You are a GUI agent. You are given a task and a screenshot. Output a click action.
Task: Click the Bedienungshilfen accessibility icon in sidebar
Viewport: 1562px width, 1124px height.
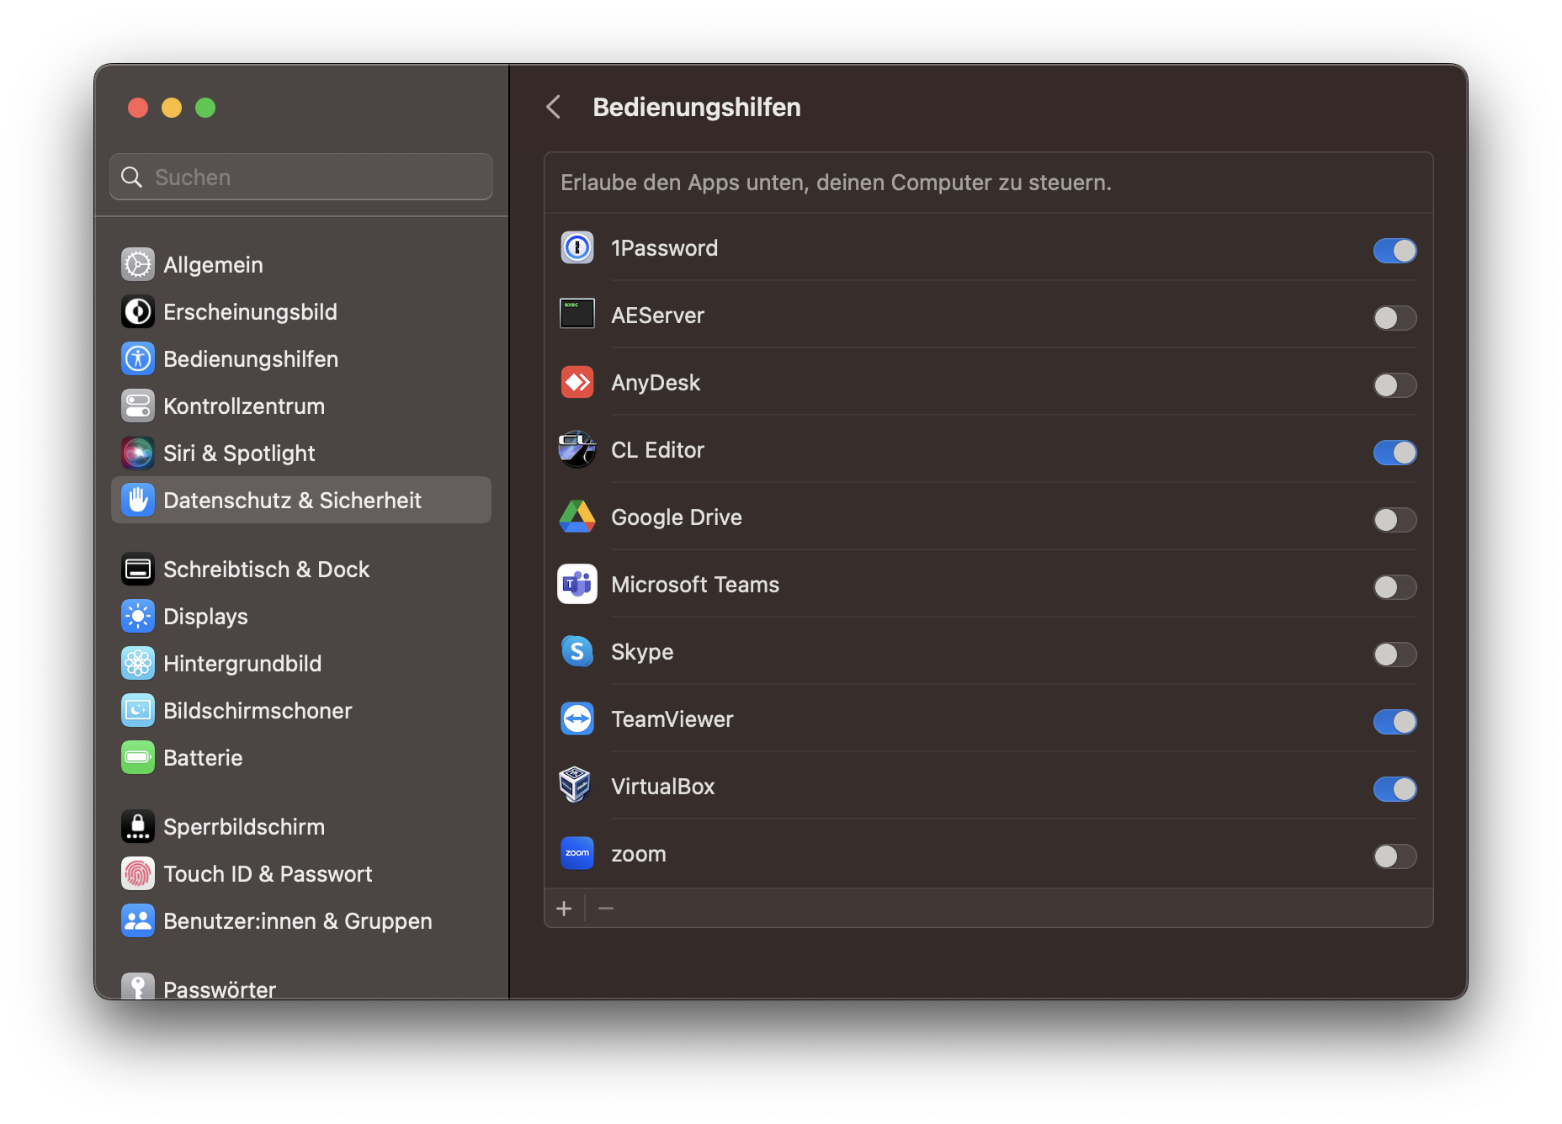138,358
